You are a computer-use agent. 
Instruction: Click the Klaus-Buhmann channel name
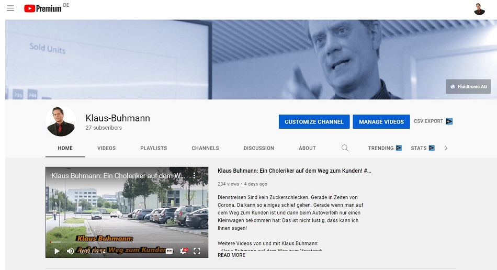click(x=118, y=118)
